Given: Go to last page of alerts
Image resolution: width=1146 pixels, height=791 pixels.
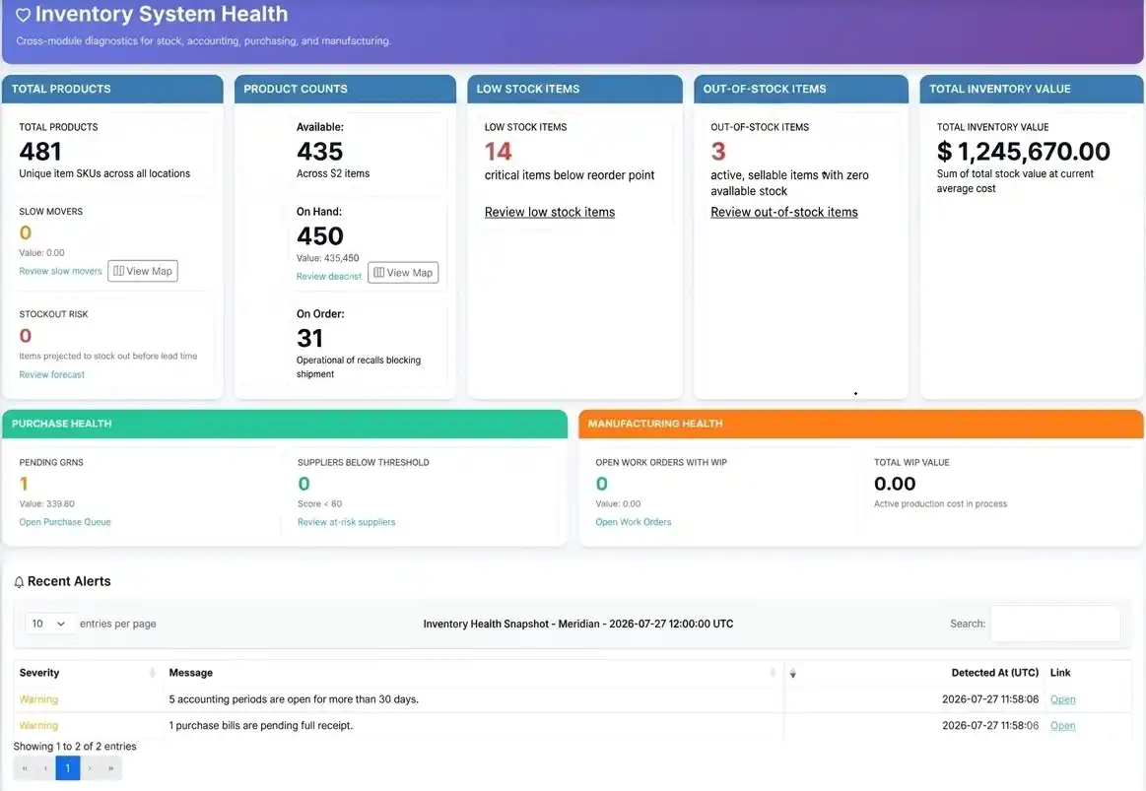Looking at the screenshot, I should pos(111,768).
